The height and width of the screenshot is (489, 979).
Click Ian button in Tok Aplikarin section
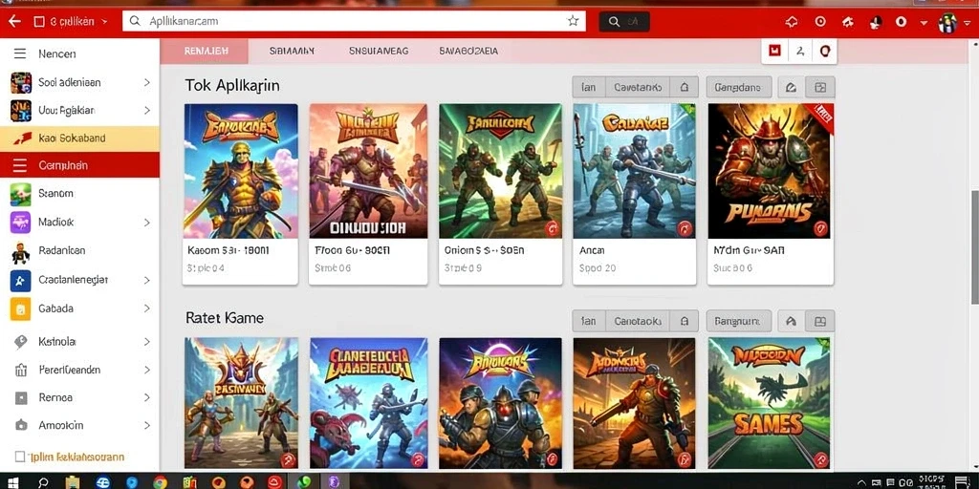588,87
